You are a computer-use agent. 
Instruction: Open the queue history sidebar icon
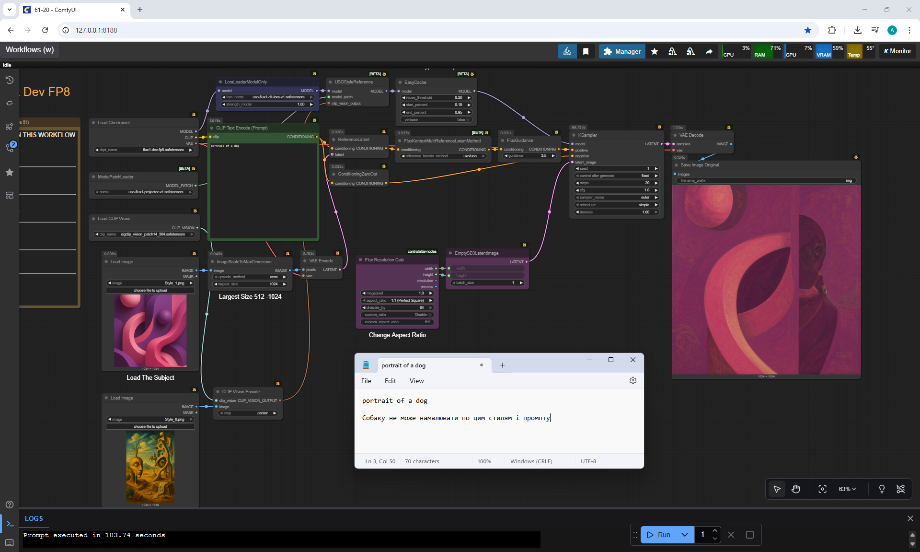point(9,80)
